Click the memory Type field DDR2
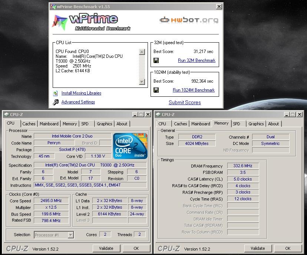 click(197, 137)
